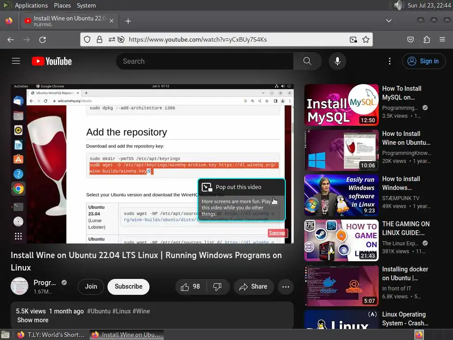Close the Install Wine on Ubuntu tab

[111, 21]
